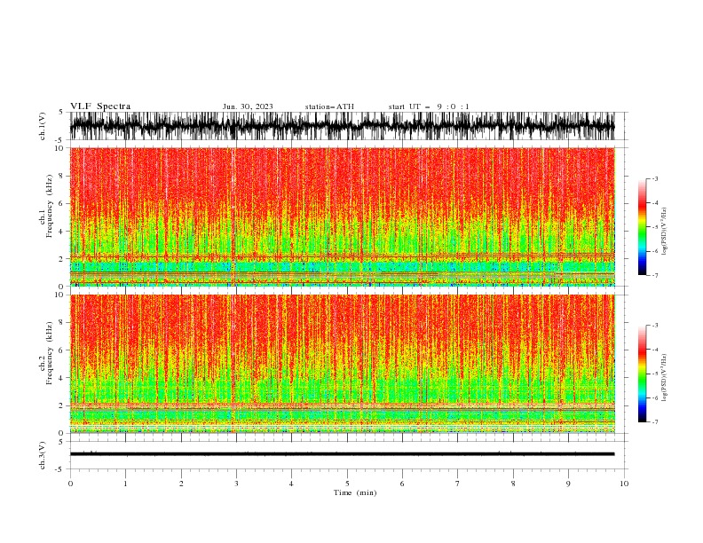Screen dimensions: 703x543
Task: Click time axis tick label "7"
Action: [458, 484]
